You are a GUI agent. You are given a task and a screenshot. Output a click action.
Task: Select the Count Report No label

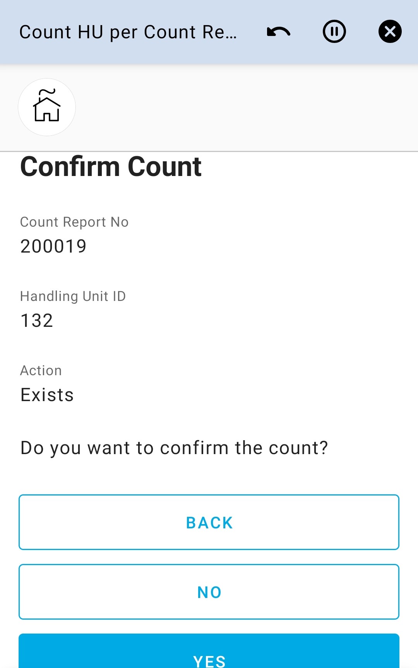(74, 222)
